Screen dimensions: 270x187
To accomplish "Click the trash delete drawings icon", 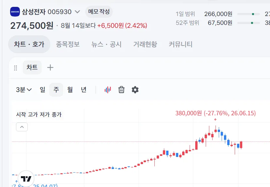I will [x=121, y=90].
